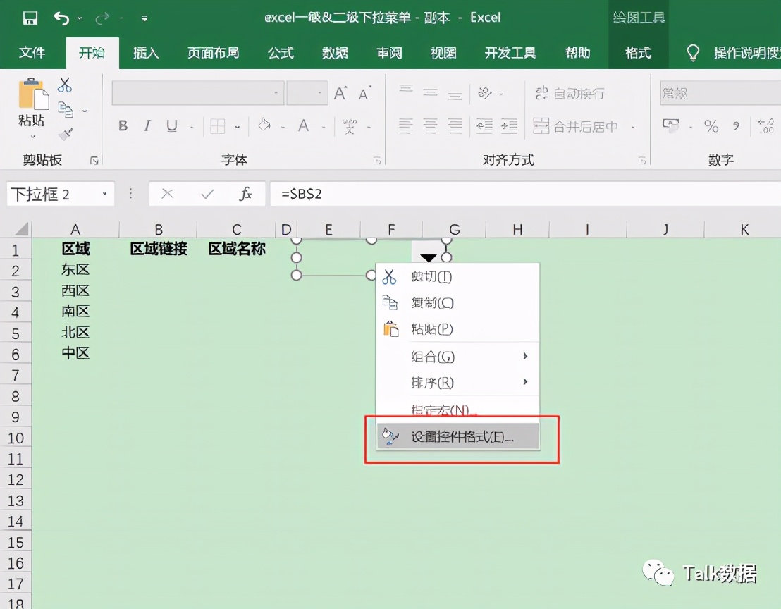Click Middle Align icon

point(431,92)
